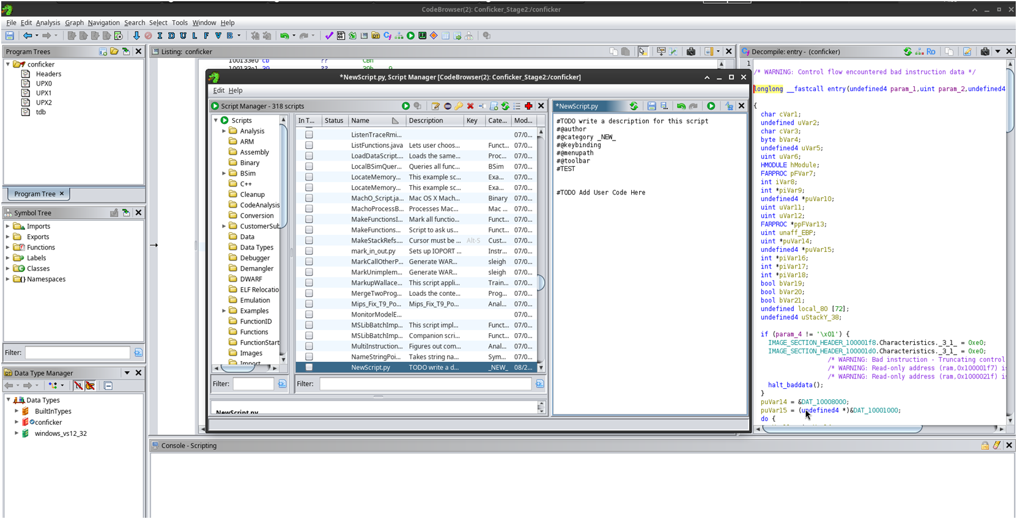1017x519 pixels.
Task: Click the Decompiler Cf icon in the main toolbar
Action: pyautogui.click(x=388, y=36)
